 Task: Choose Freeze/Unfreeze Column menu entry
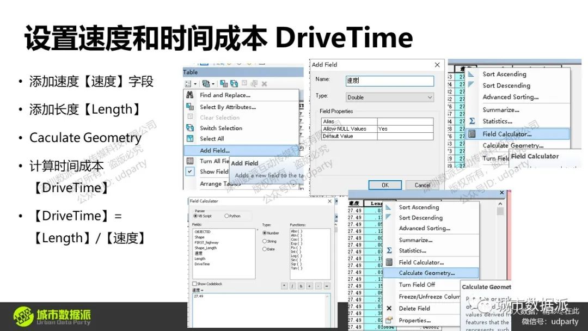pyautogui.click(x=430, y=297)
